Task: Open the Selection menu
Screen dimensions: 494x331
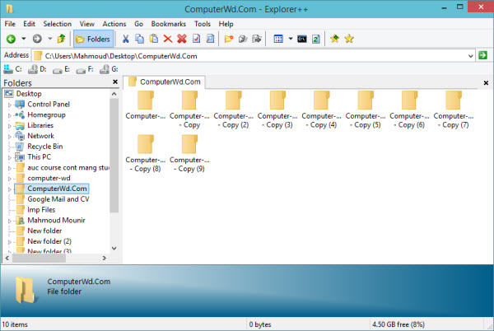Action: (x=58, y=24)
